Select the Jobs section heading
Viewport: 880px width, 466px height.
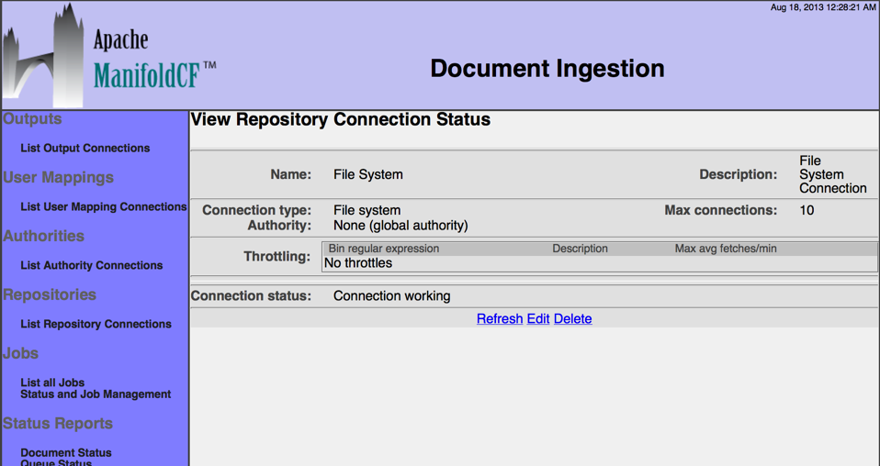(x=21, y=353)
